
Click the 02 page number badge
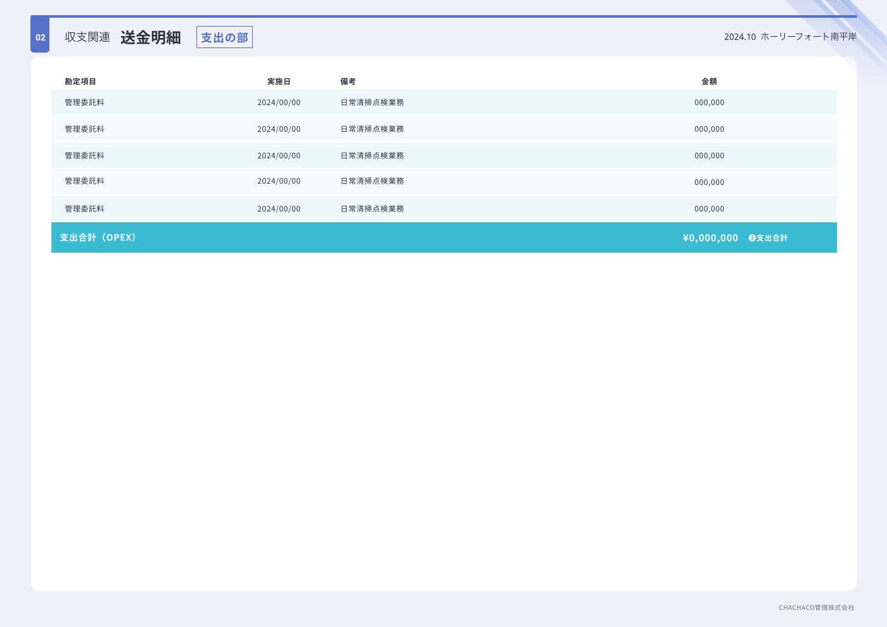tap(40, 37)
